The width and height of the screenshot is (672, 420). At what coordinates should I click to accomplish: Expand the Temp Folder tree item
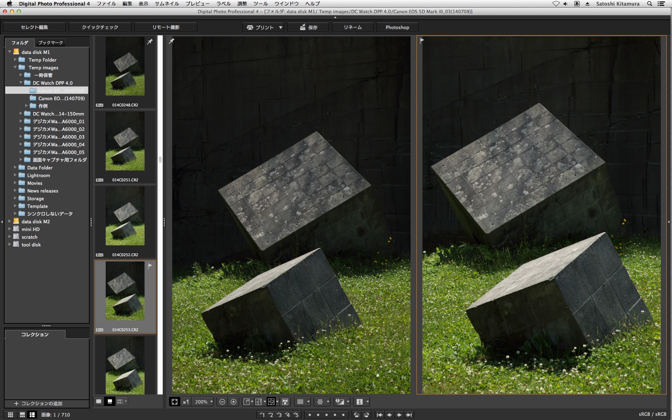pyautogui.click(x=15, y=60)
